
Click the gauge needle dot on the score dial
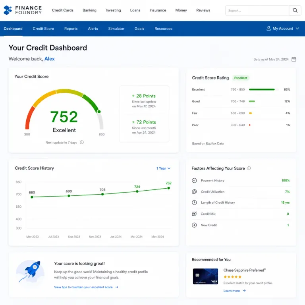pyautogui.click(x=99, y=112)
